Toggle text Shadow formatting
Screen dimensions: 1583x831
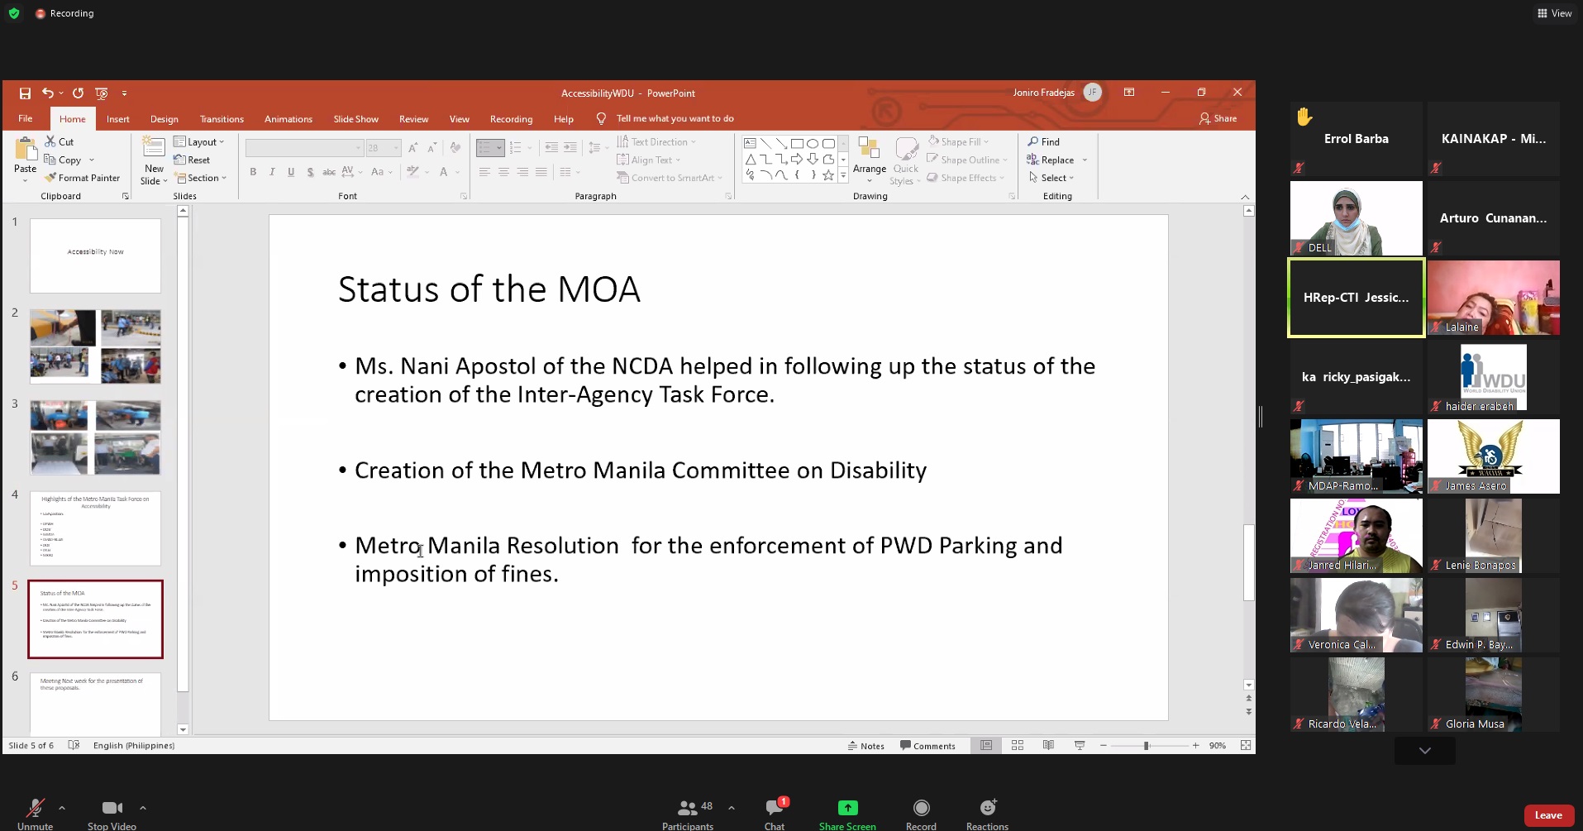[x=310, y=172]
